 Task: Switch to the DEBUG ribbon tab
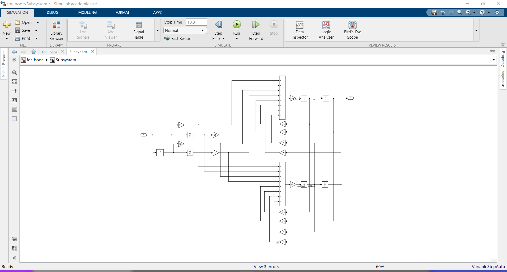tap(53, 12)
